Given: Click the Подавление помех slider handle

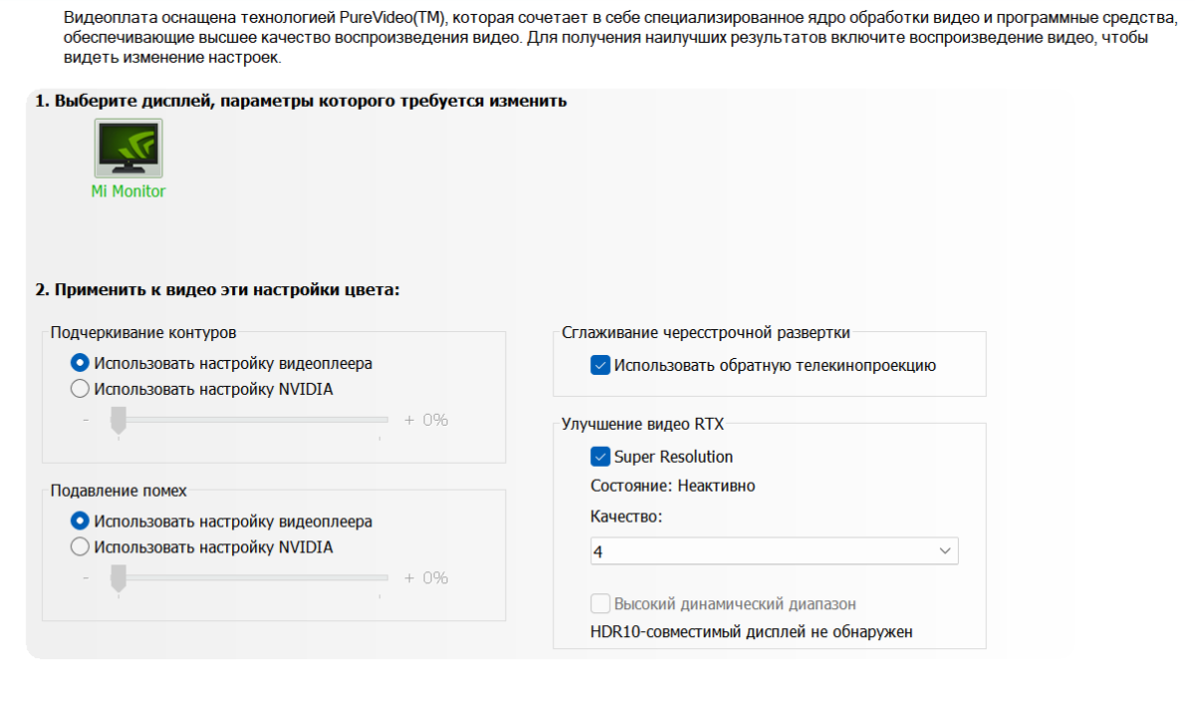Looking at the screenshot, I should pos(119,576).
